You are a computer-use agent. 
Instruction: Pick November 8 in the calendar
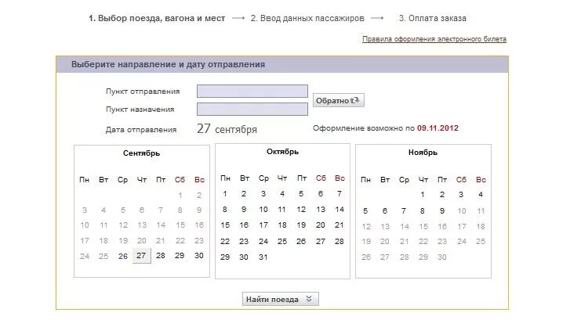click(x=423, y=210)
